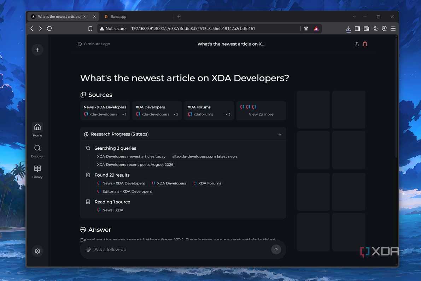Click the chat title in header
Image resolution: width=421 pixels, height=281 pixels.
click(x=231, y=44)
